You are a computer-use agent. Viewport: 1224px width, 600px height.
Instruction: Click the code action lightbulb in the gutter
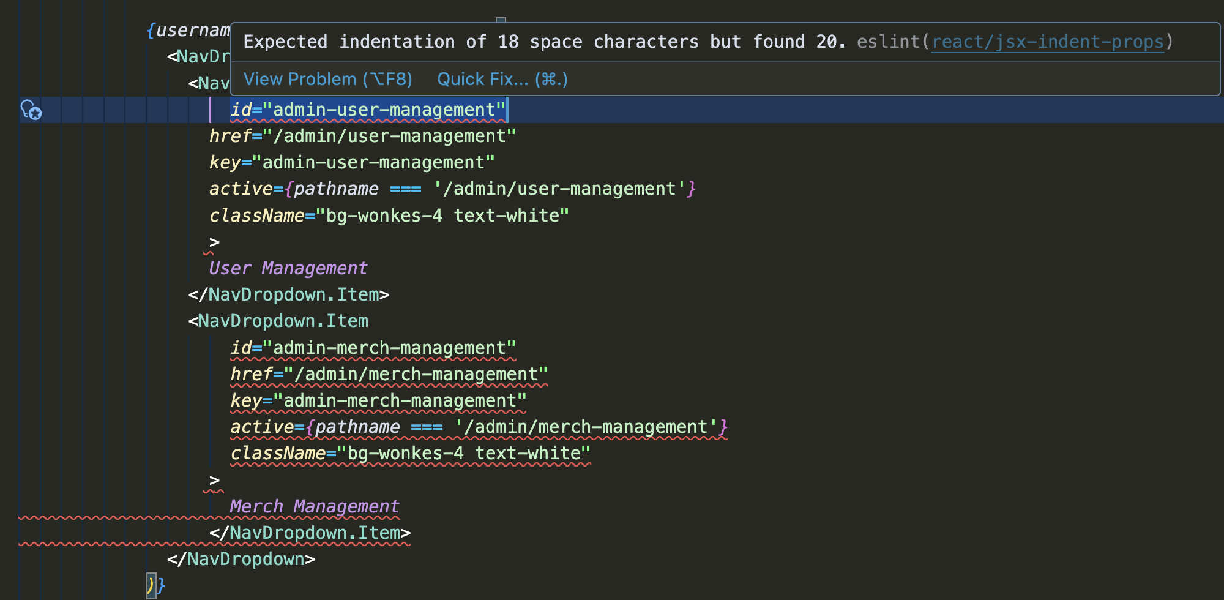[x=31, y=110]
